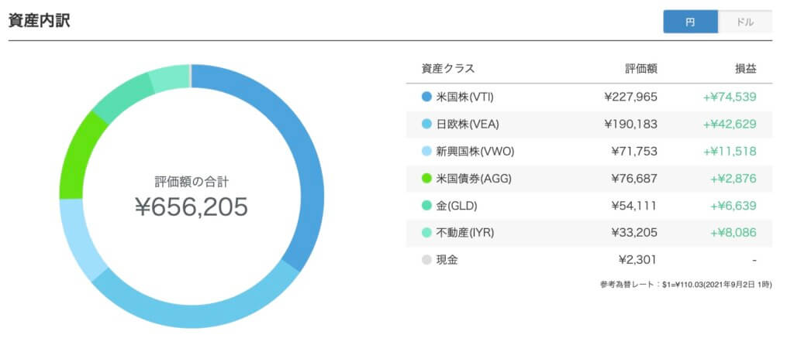
Task: Click the 米国債券(AGG) green legend dot
Action: pyautogui.click(x=426, y=178)
